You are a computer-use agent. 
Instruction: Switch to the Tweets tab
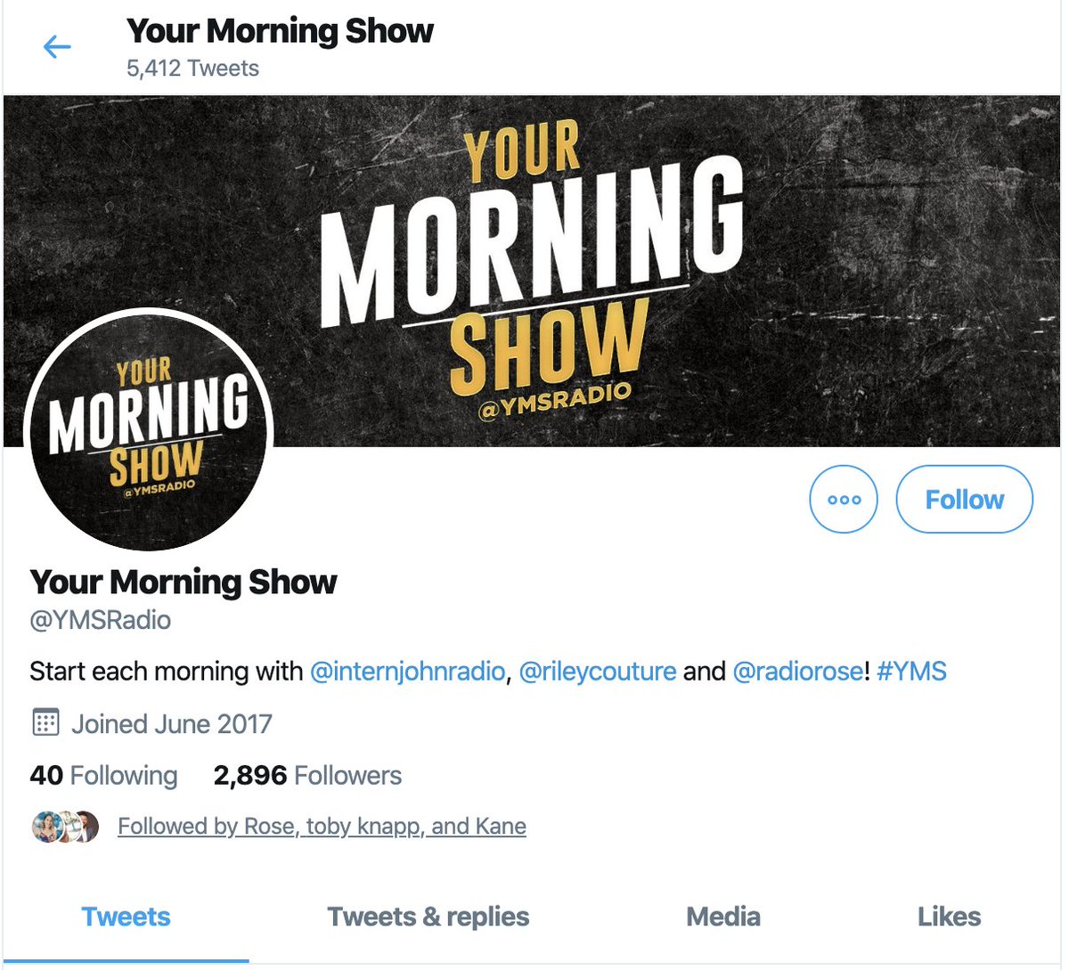coord(126,917)
